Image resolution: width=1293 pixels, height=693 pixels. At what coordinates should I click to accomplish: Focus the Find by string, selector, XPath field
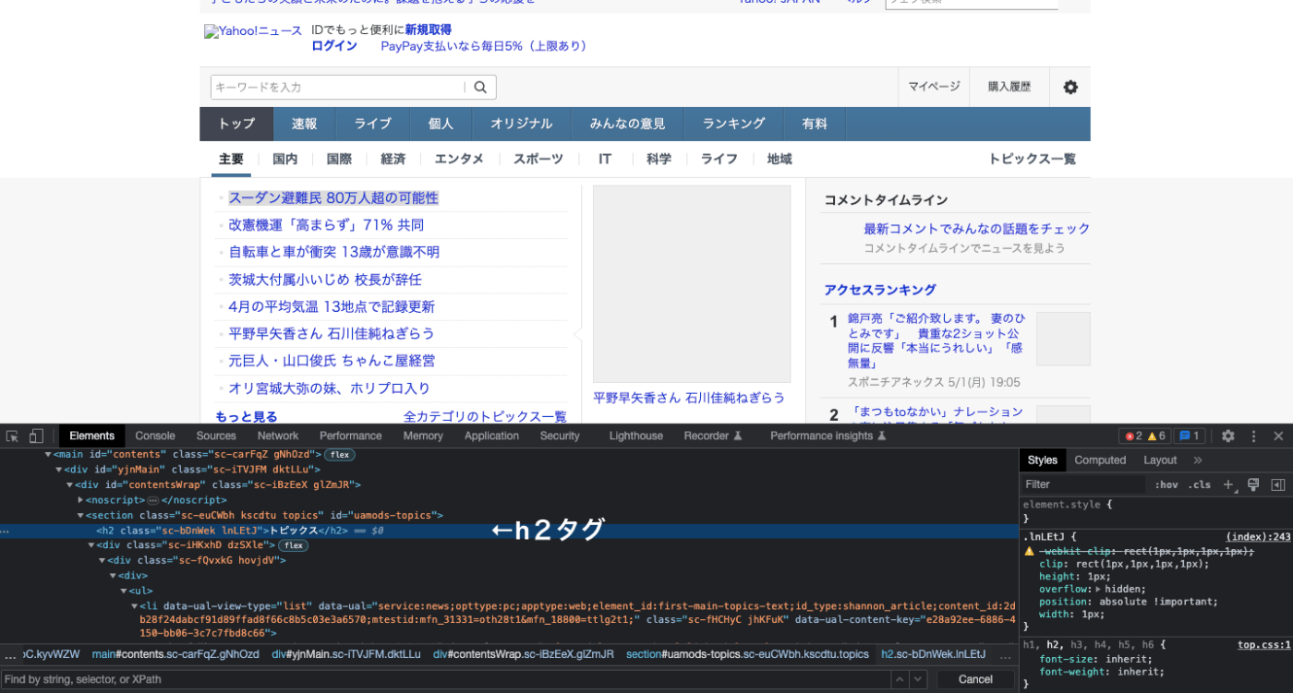[445, 679]
